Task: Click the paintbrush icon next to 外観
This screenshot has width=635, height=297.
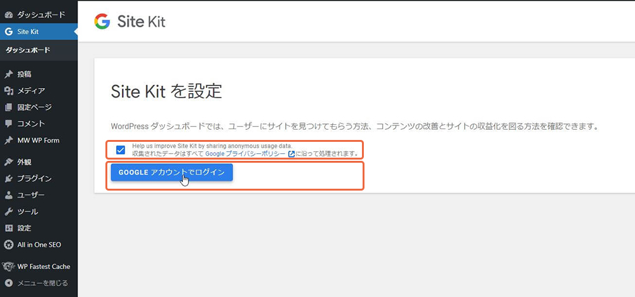Action: pos(8,162)
